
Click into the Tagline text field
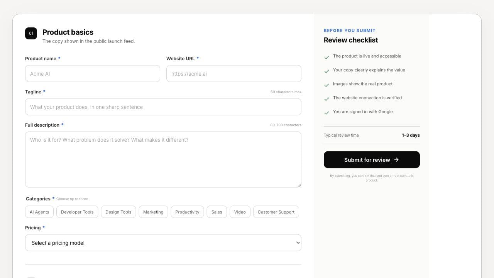coord(163,107)
